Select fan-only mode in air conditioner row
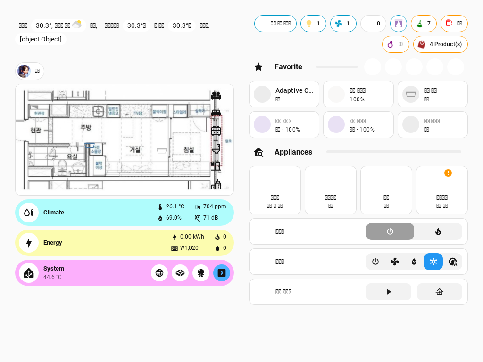Screen dimensions: 483x362 click(x=395, y=262)
